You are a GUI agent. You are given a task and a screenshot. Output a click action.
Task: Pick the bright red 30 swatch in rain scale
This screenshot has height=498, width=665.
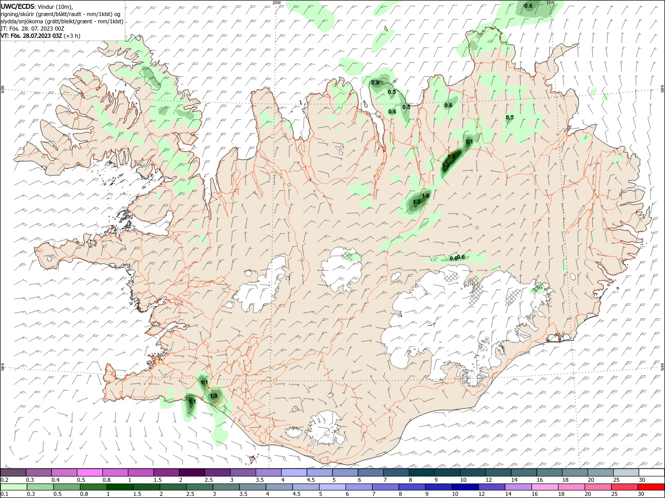(x=651, y=487)
